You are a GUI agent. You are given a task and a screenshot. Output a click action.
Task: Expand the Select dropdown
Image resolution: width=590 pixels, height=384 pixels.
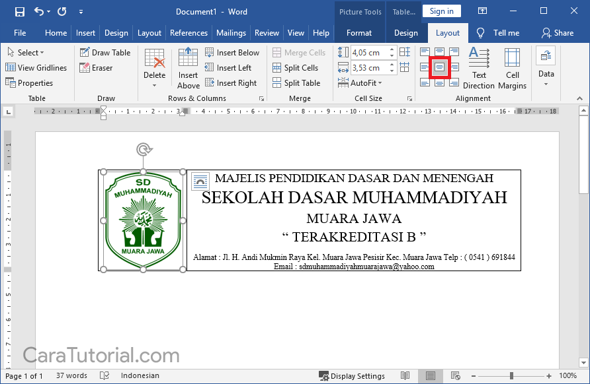(26, 53)
